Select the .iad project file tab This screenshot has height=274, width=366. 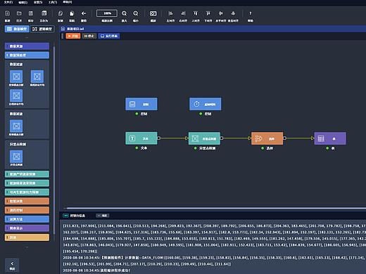pos(72,29)
